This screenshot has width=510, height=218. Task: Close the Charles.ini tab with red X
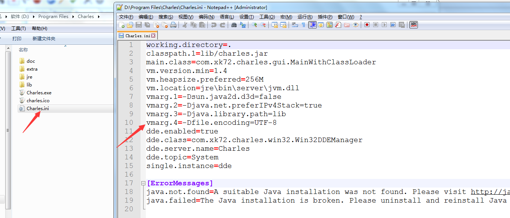tap(153, 36)
